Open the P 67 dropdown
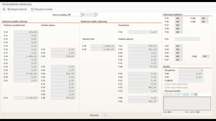216x121 pixels. (x=179, y=60)
